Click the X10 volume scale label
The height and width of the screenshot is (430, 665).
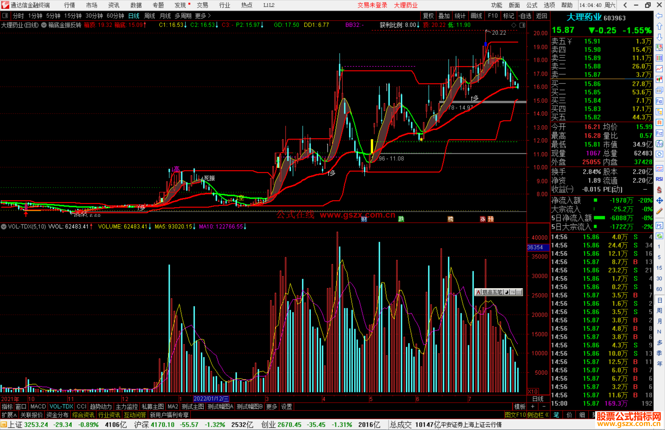click(x=533, y=391)
